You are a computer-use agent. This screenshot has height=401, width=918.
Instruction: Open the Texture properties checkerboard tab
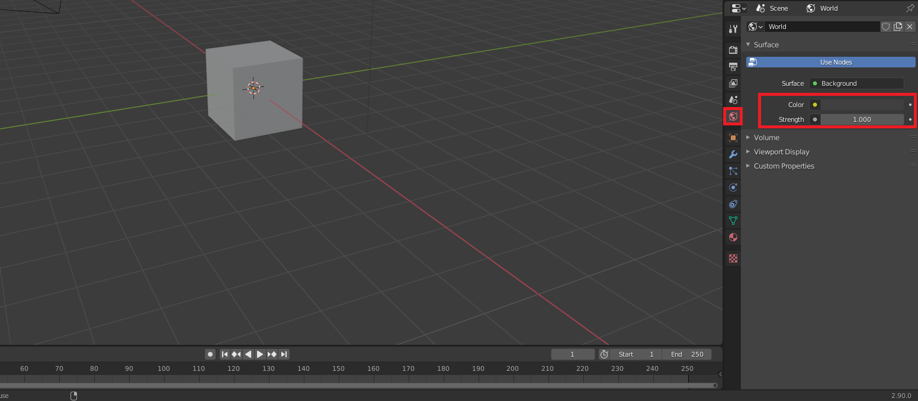click(x=733, y=258)
